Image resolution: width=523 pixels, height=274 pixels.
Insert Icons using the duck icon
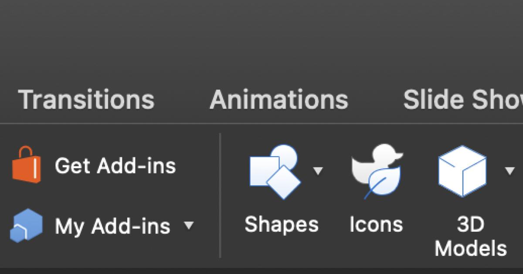pos(377,172)
